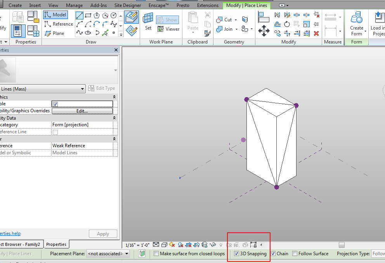Select the Rectangle draw tool
Image resolution: width=385 pixels, height=263 pixels.
pos(88,15)
